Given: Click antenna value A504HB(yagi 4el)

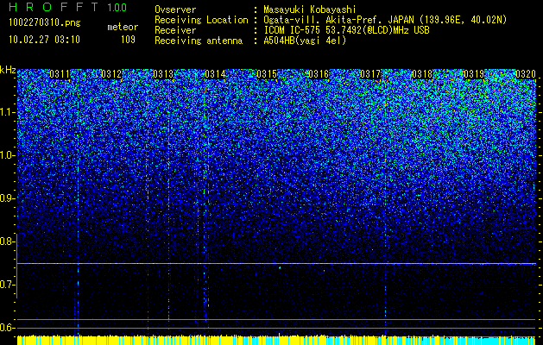Looking at the screenshot, I should 305,41.
